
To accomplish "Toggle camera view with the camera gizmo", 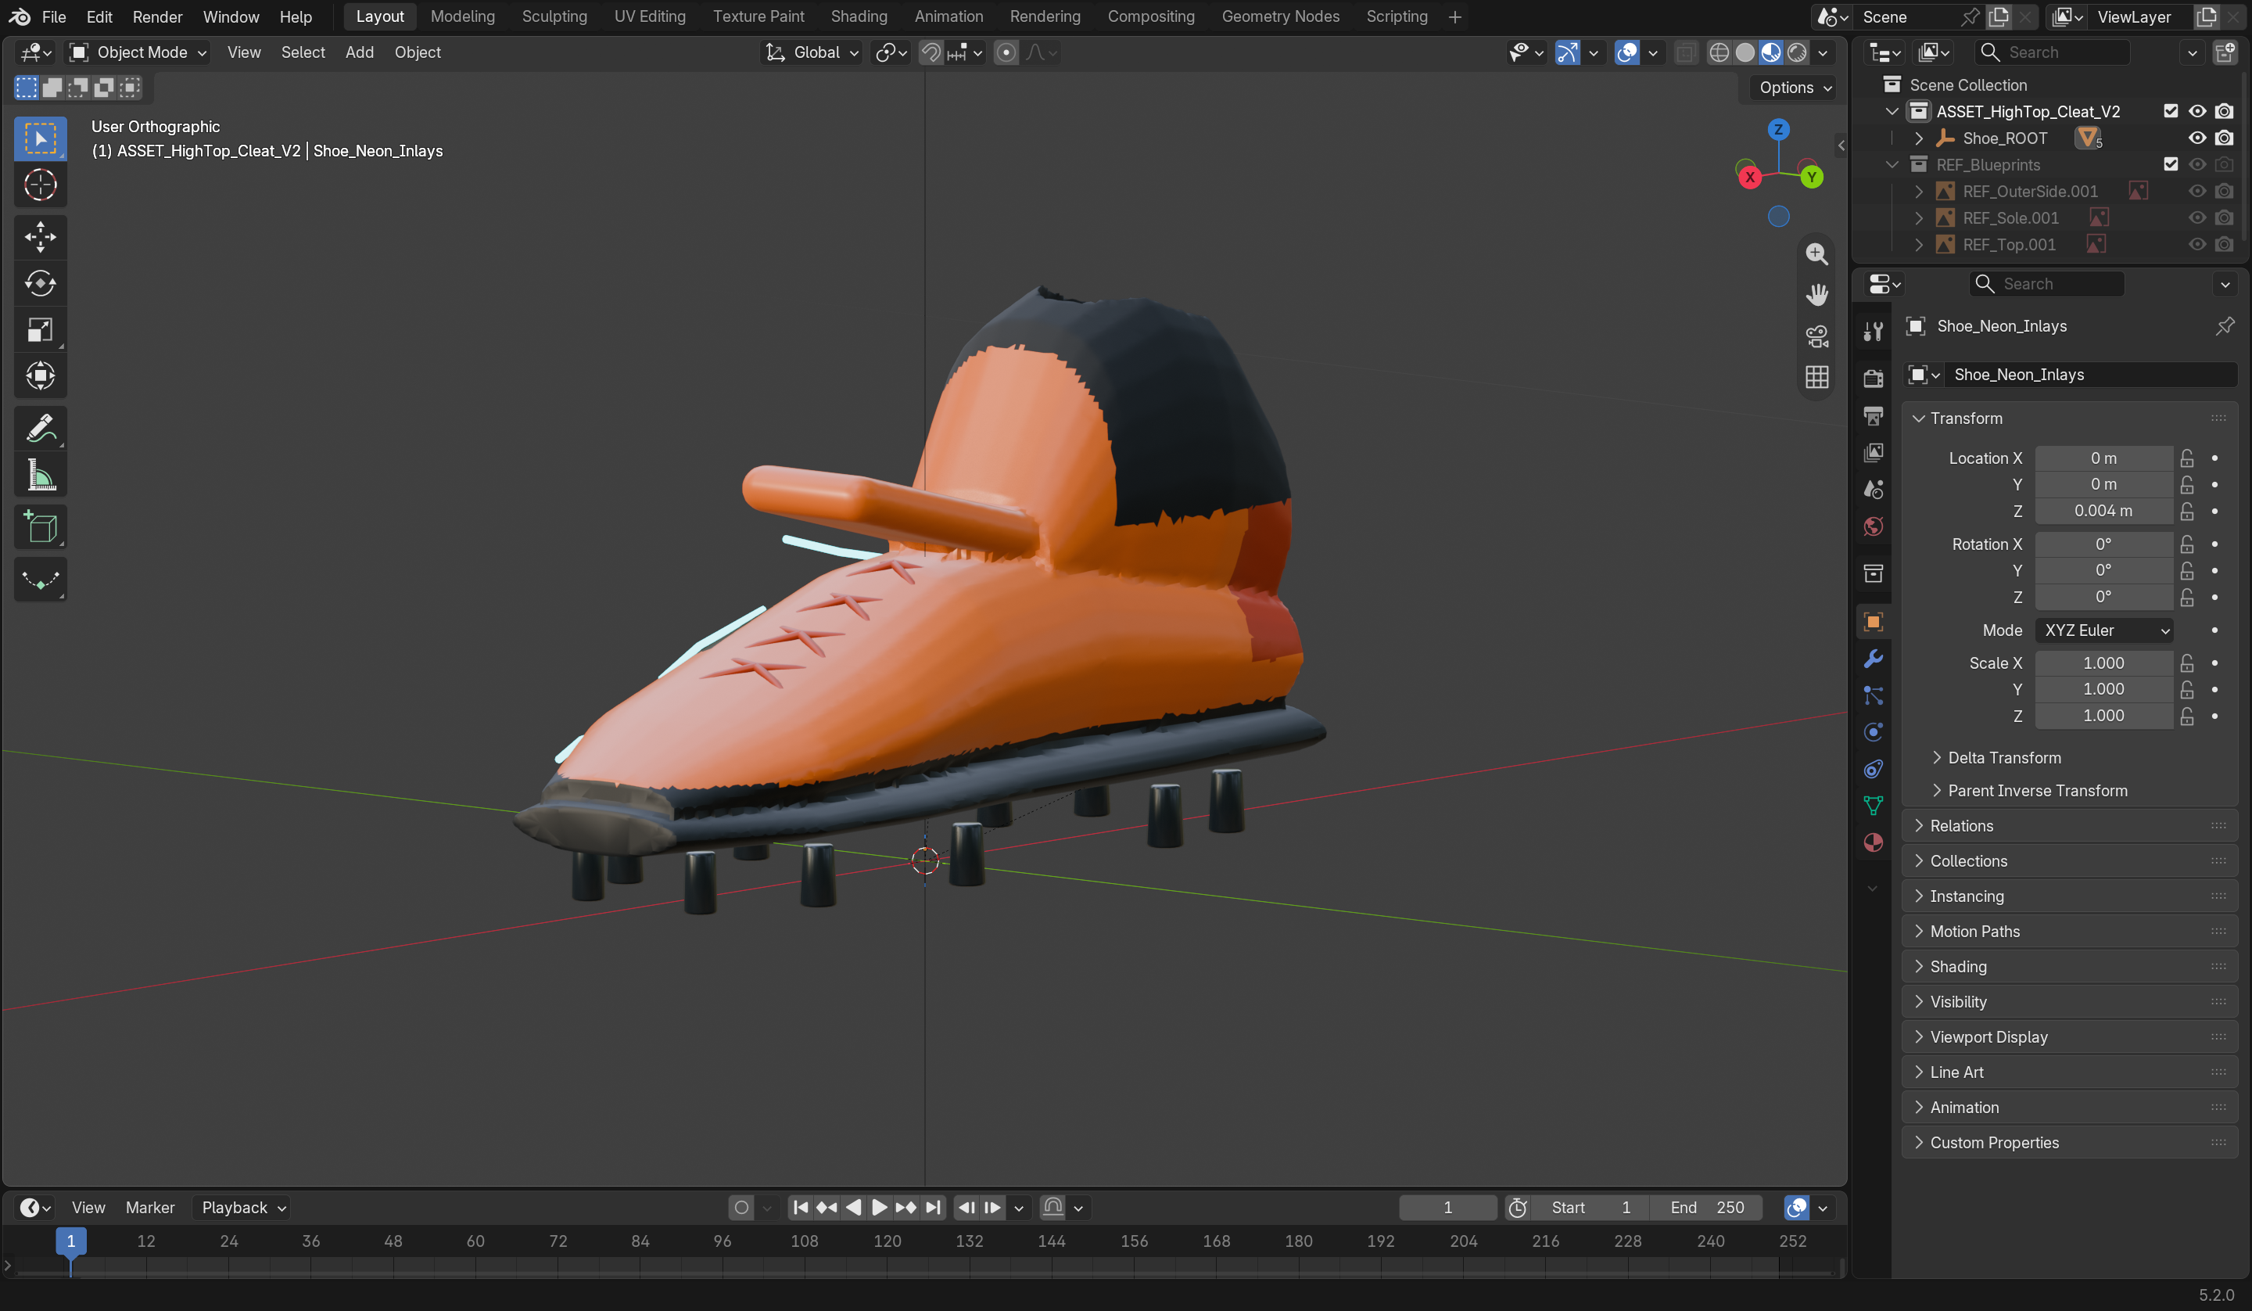I will tap(1816, 336).
